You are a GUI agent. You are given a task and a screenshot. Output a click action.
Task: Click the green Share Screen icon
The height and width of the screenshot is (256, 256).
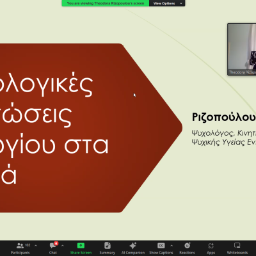[x=81, y=246]
